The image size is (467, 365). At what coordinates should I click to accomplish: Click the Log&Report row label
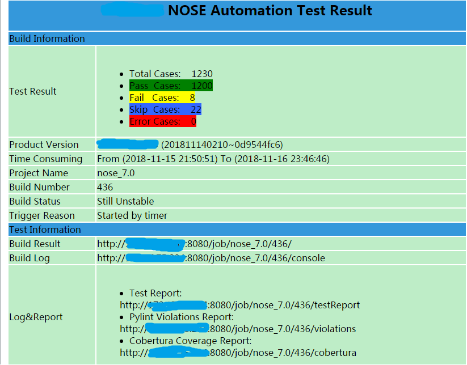(x=36, y=317)
